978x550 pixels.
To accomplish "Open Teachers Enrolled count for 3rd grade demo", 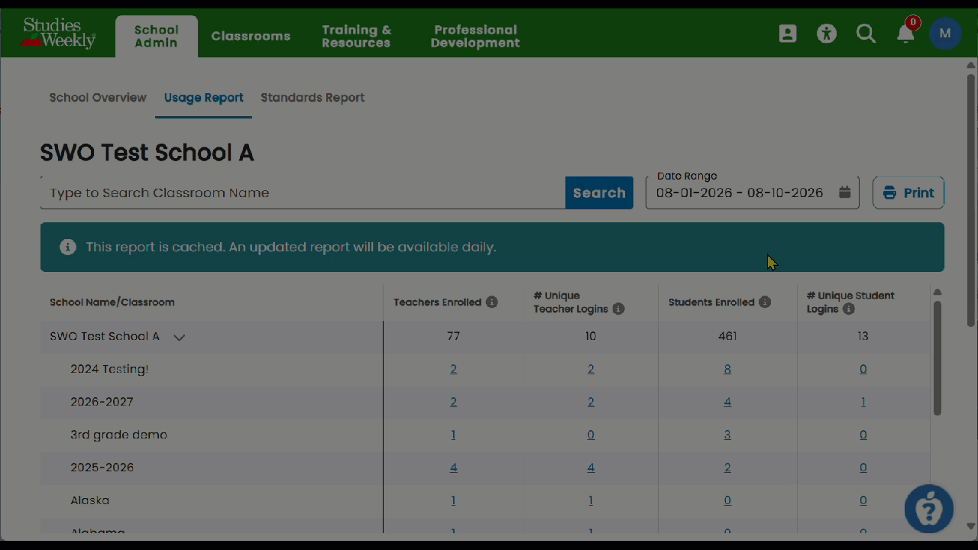I will coord(453,435).
